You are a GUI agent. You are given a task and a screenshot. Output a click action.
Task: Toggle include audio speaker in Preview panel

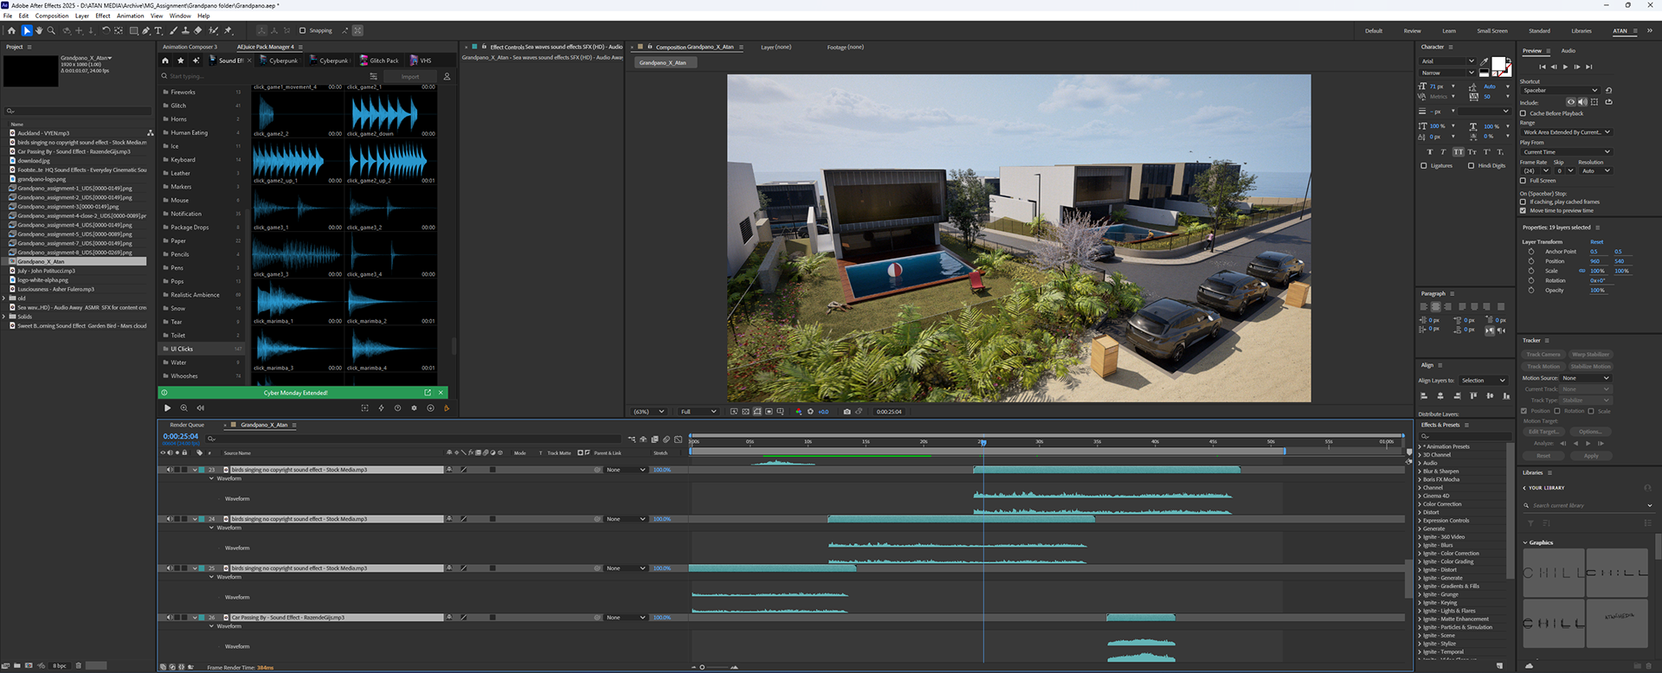1582,102
